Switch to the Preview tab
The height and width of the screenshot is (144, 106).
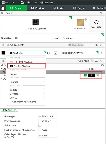pos(37,8)
